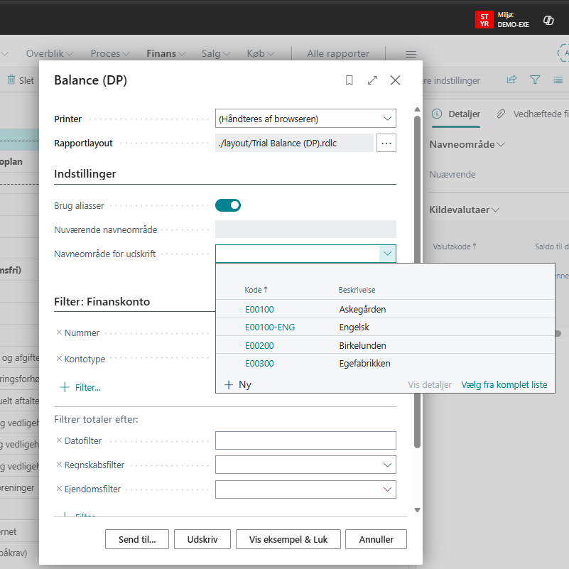The image size is (569, 569).
Task: Open the Salg menu
Action: click(x=215, y=54)
